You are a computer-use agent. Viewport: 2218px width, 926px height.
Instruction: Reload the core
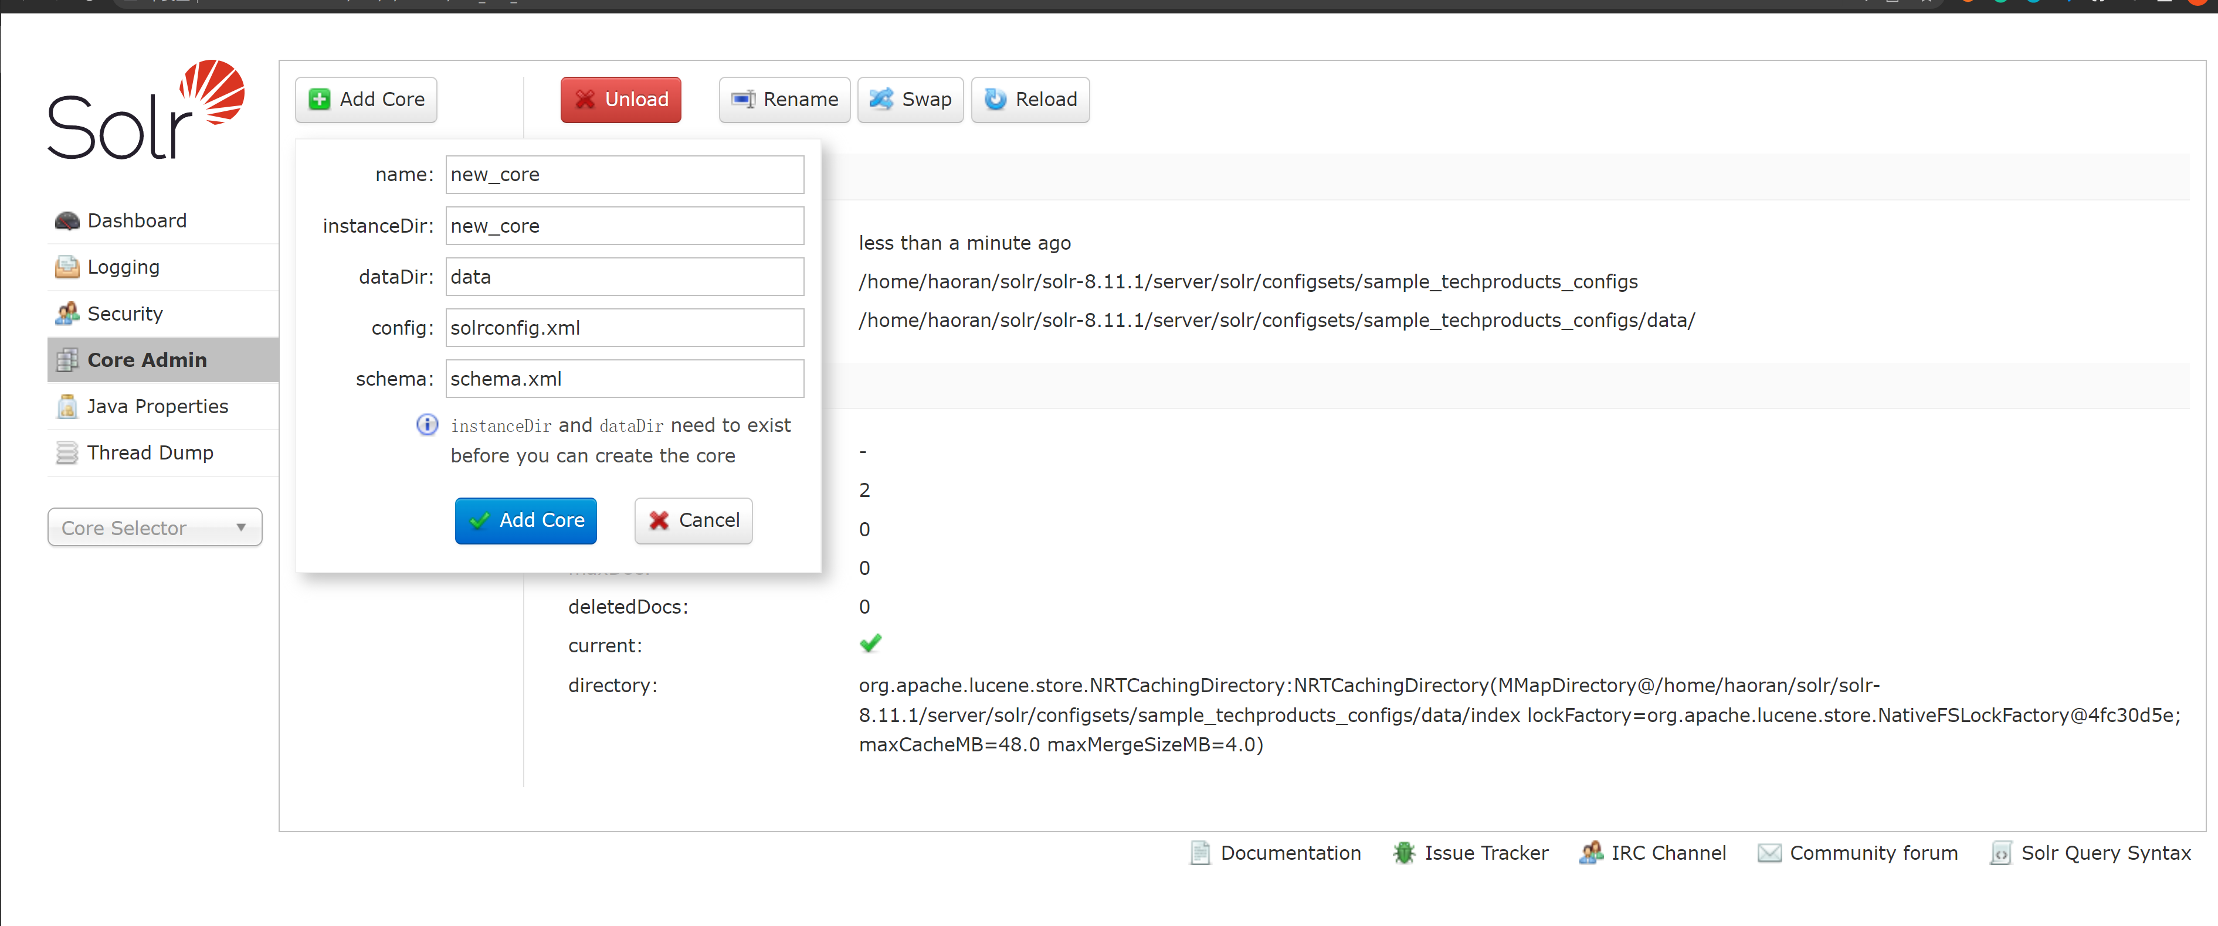[1030, 100]
